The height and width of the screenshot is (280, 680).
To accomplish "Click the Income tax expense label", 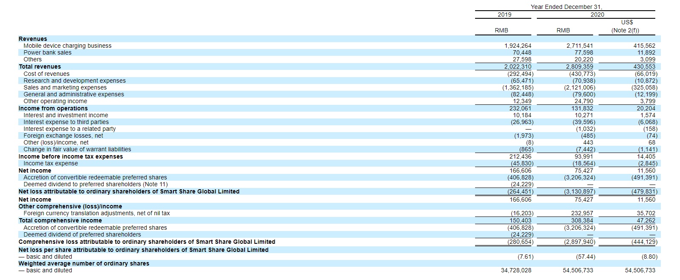I will coord(51,163).
